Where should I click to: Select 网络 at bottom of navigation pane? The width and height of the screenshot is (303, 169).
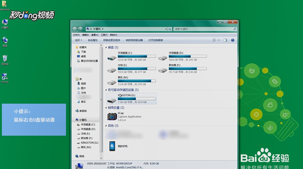pyautogui.click(x=80, y=156)
